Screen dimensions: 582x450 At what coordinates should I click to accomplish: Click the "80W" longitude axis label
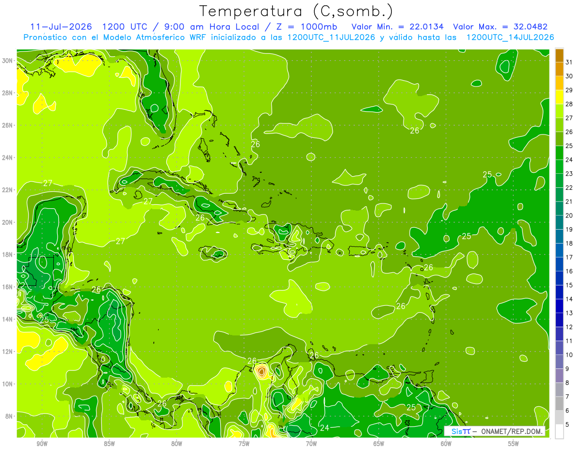click(177, 444)
